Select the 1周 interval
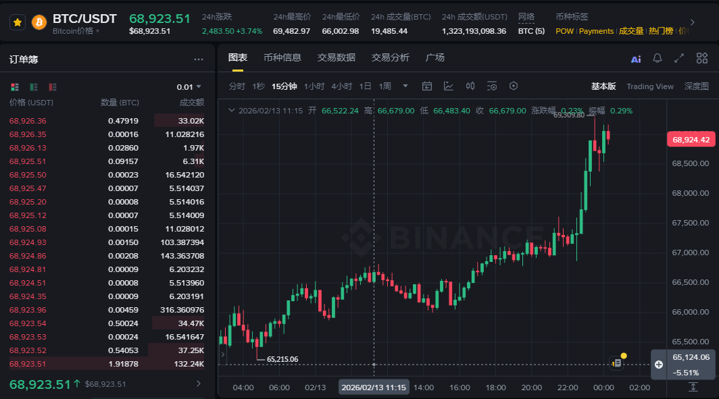The width and height of the screenshot is (719, 399). (x=385, y=86)
